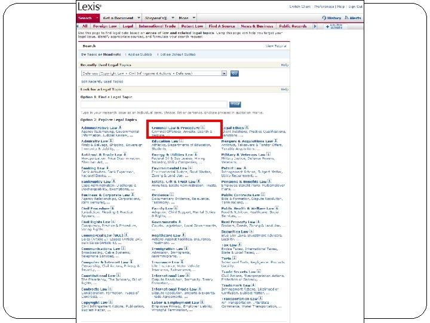Switch to the Find A Source subtab

coord(222,26)
